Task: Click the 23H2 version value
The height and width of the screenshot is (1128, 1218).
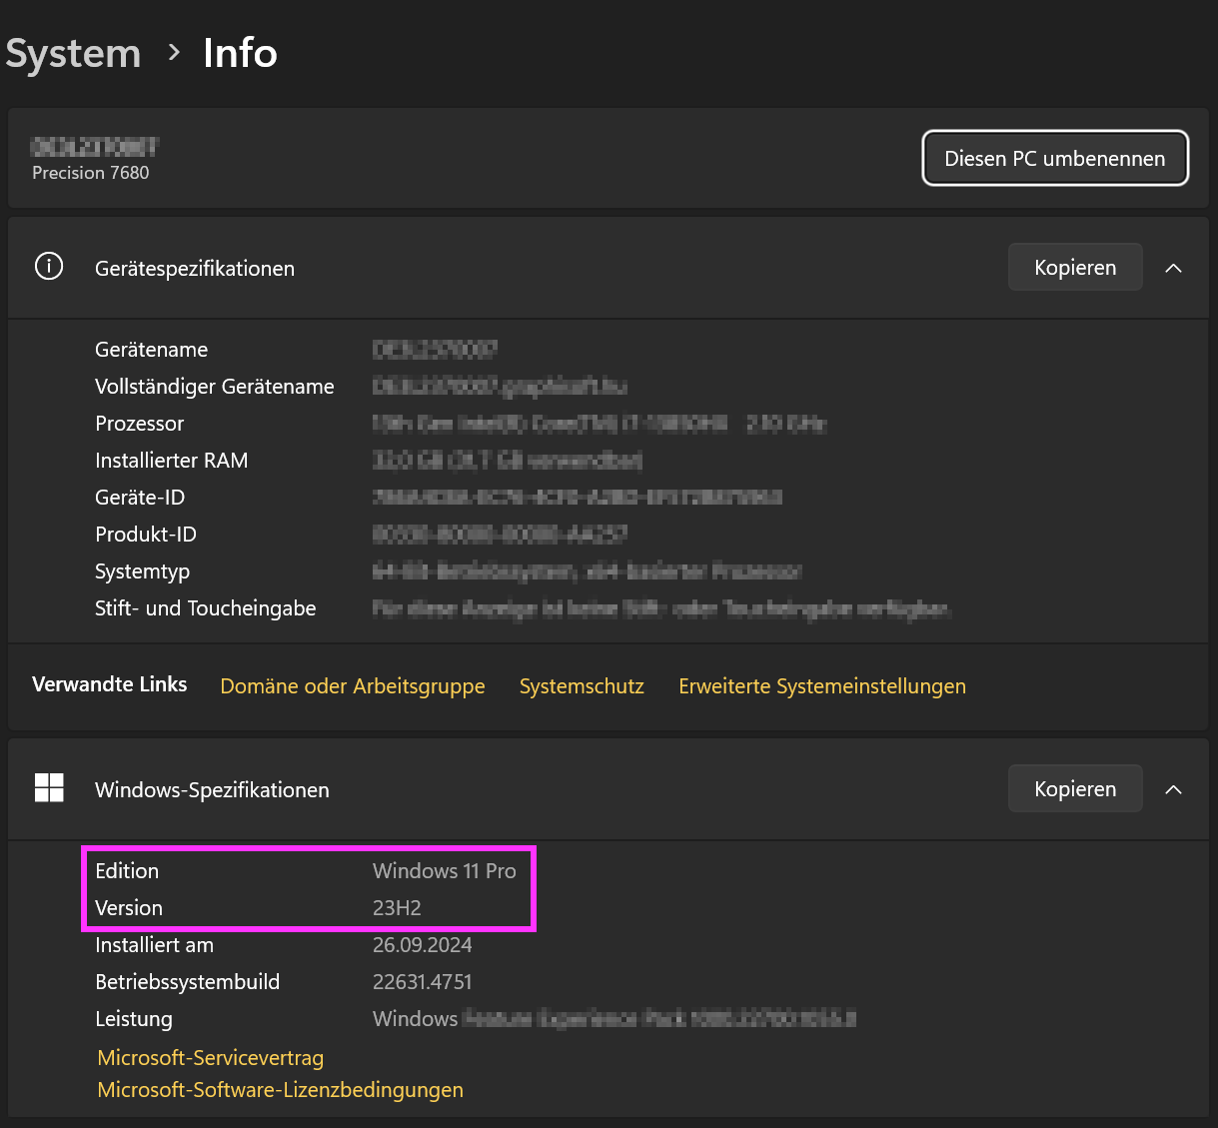Action: [397, 908]
